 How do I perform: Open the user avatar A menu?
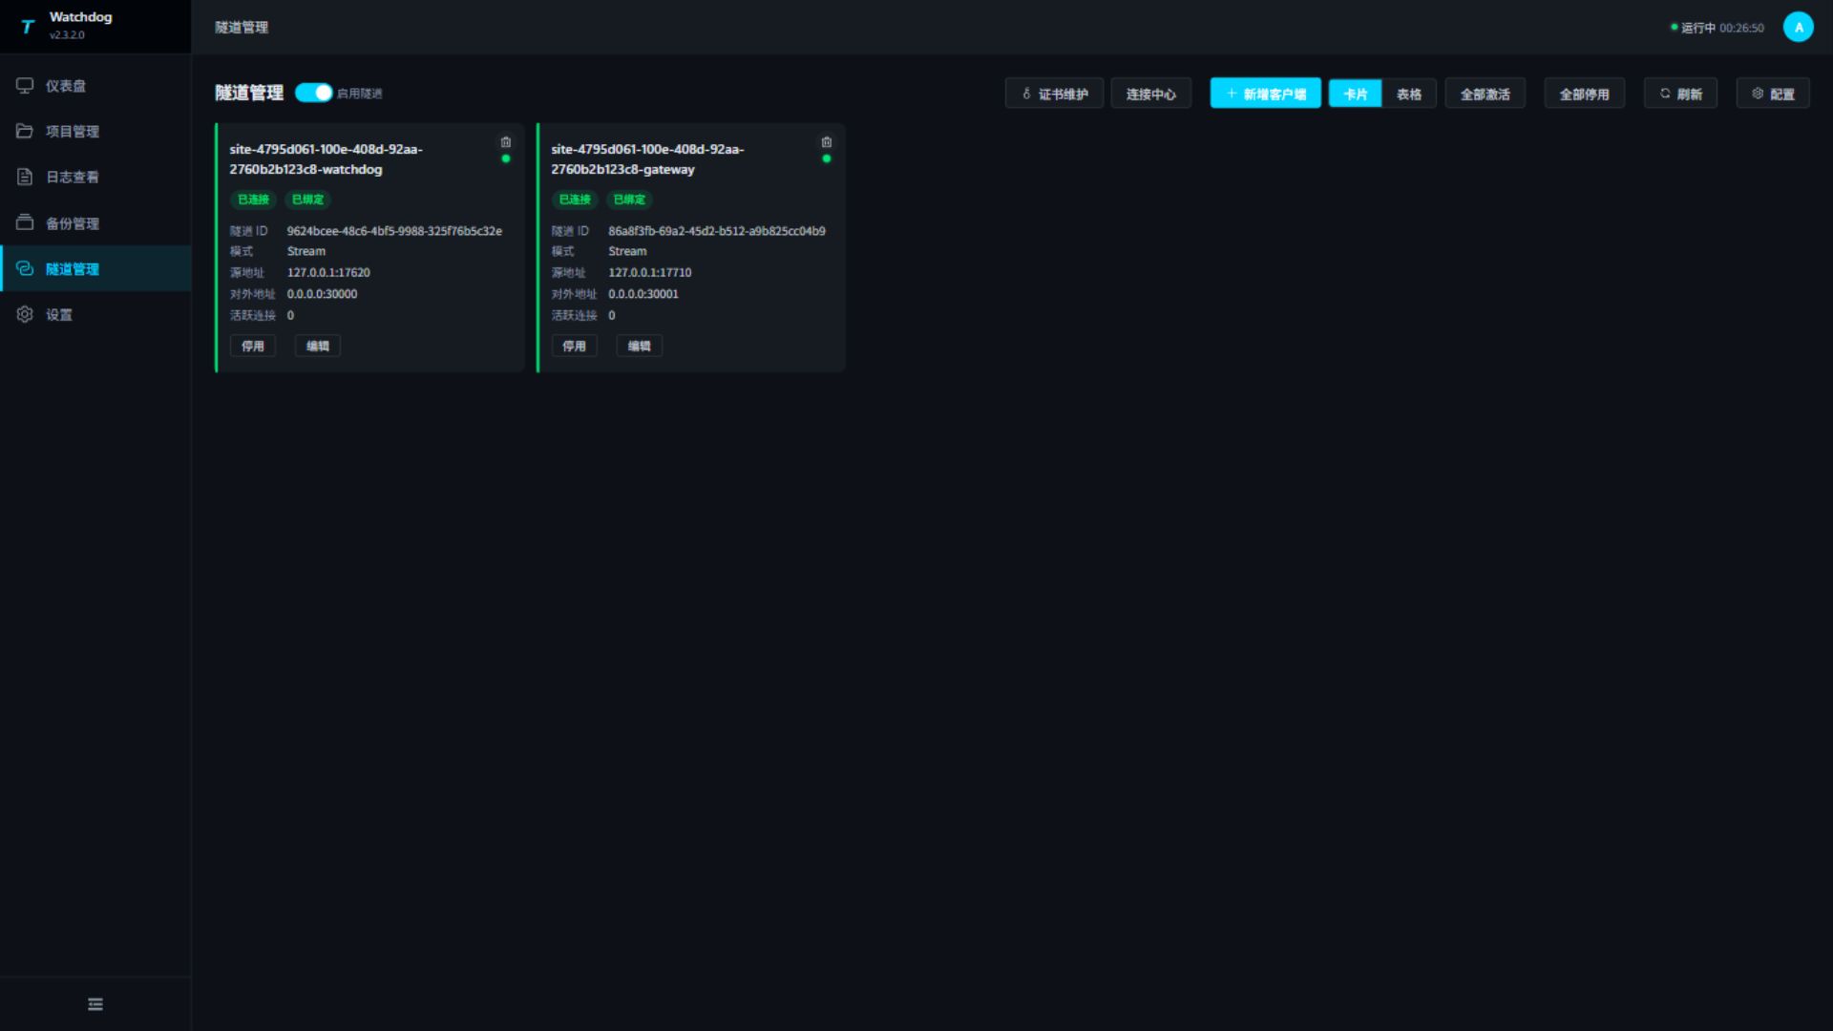(1799, 27)
